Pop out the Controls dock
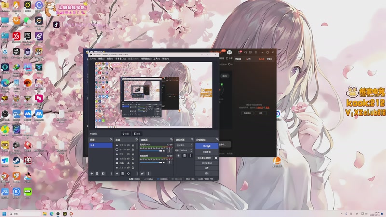Image resolution: width=386 pixels, height=217 pixels. pos(217,140)
